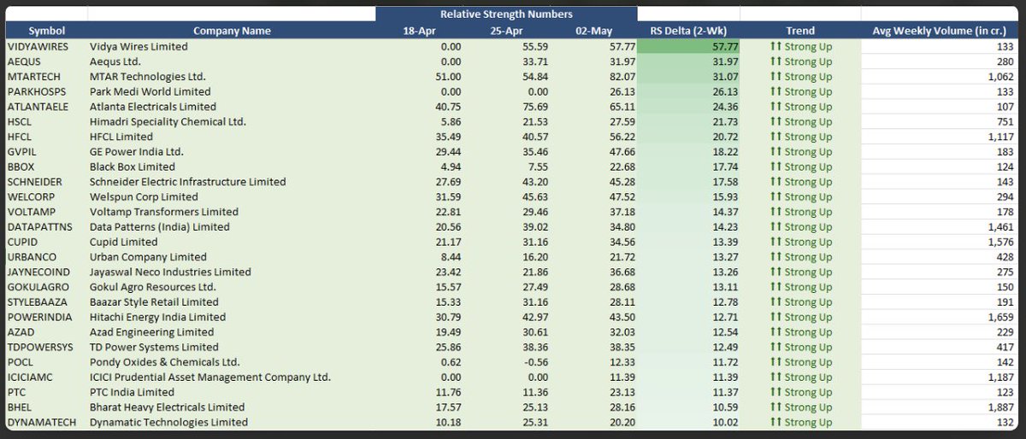
Task: Click the Trend column header
Action: tap(800, 31)
